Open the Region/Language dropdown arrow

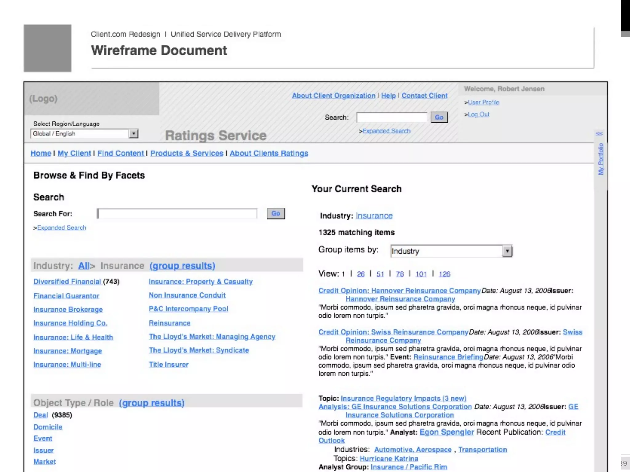tap(134, 134)
